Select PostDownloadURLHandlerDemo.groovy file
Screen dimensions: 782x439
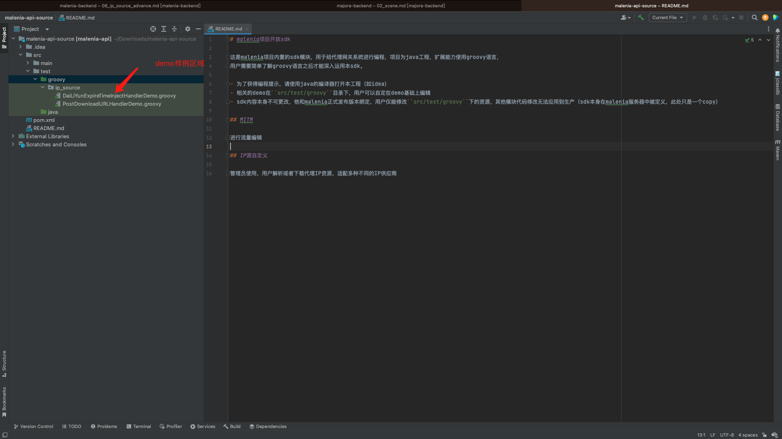point(112,104)
